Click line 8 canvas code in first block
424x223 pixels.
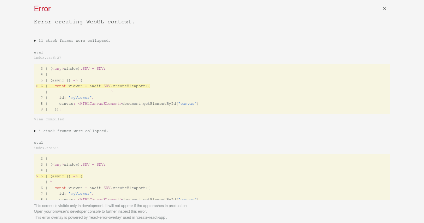coord(129,104)
